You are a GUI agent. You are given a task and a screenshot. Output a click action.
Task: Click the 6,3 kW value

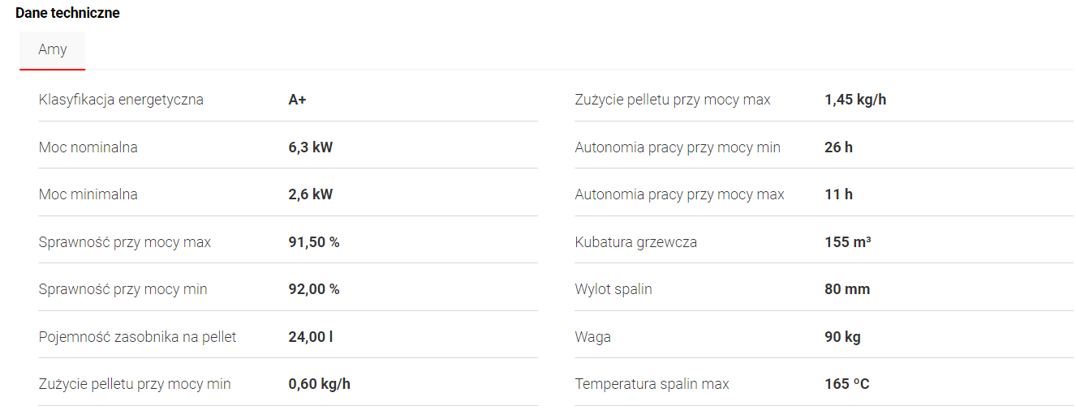tap(310, 147)
